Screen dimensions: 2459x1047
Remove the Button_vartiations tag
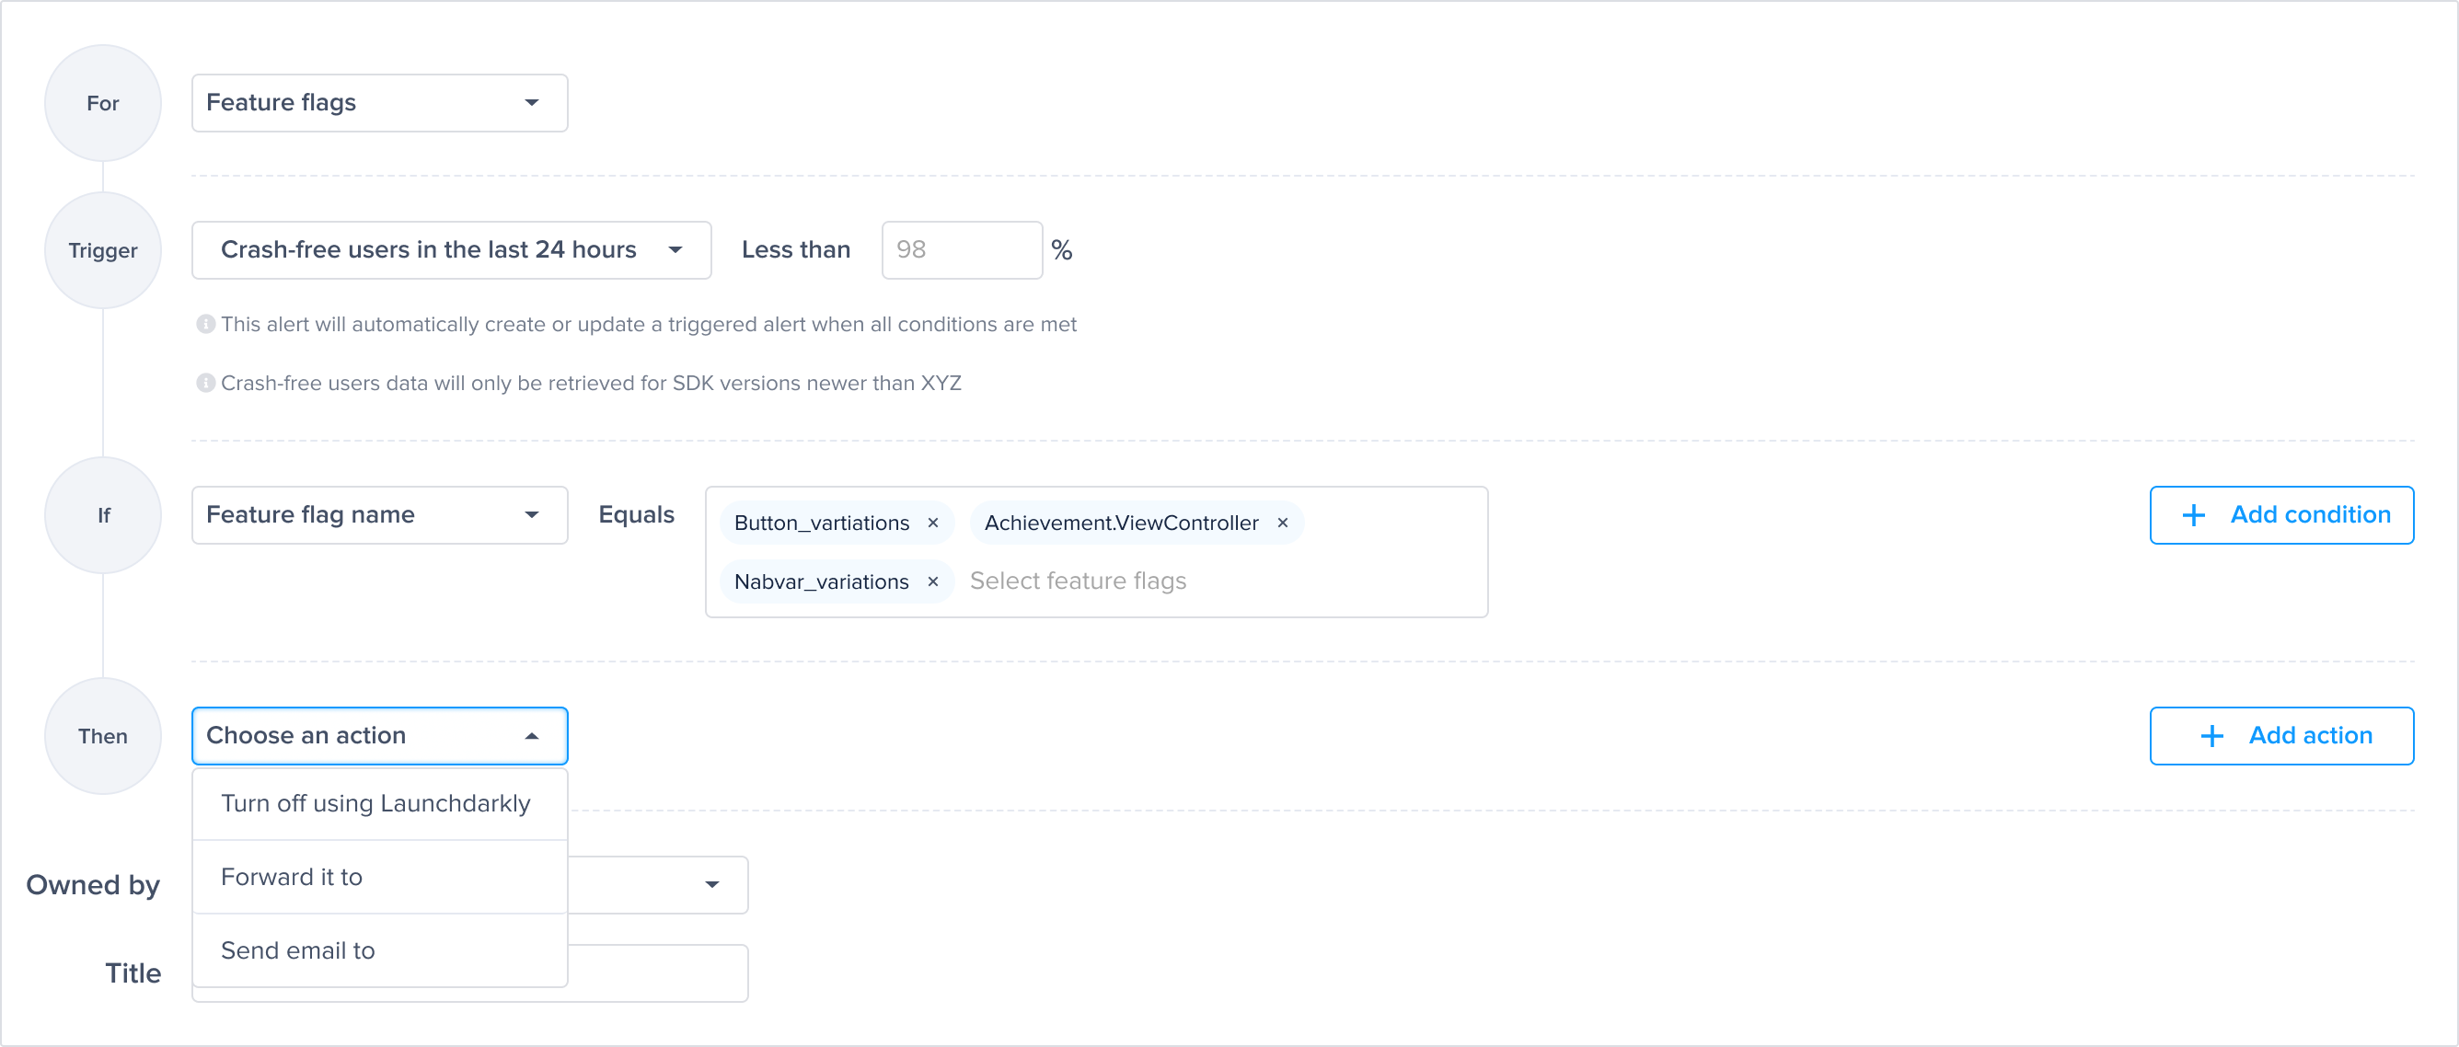coord(932,523)
